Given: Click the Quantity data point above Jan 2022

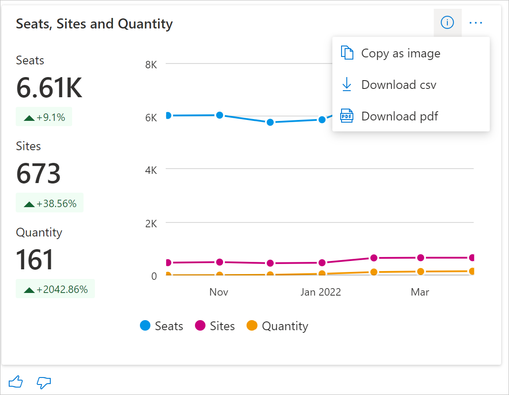Looking at the screenshot, I should point(322,274).
